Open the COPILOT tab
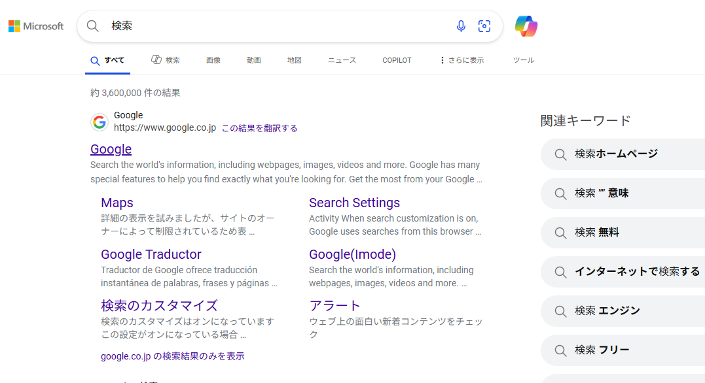The width and height of the screenshot is (705, 383). coord(397,60)
